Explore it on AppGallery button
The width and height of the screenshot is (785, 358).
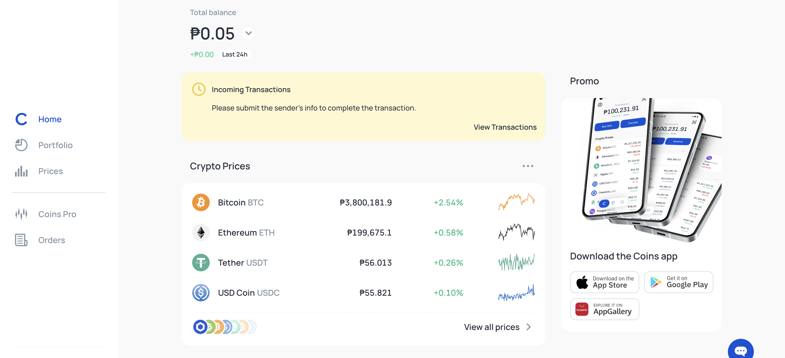point(605,309)
